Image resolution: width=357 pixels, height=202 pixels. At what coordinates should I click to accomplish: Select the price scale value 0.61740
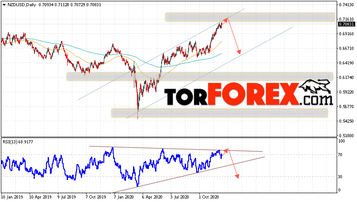click(346, 78)
